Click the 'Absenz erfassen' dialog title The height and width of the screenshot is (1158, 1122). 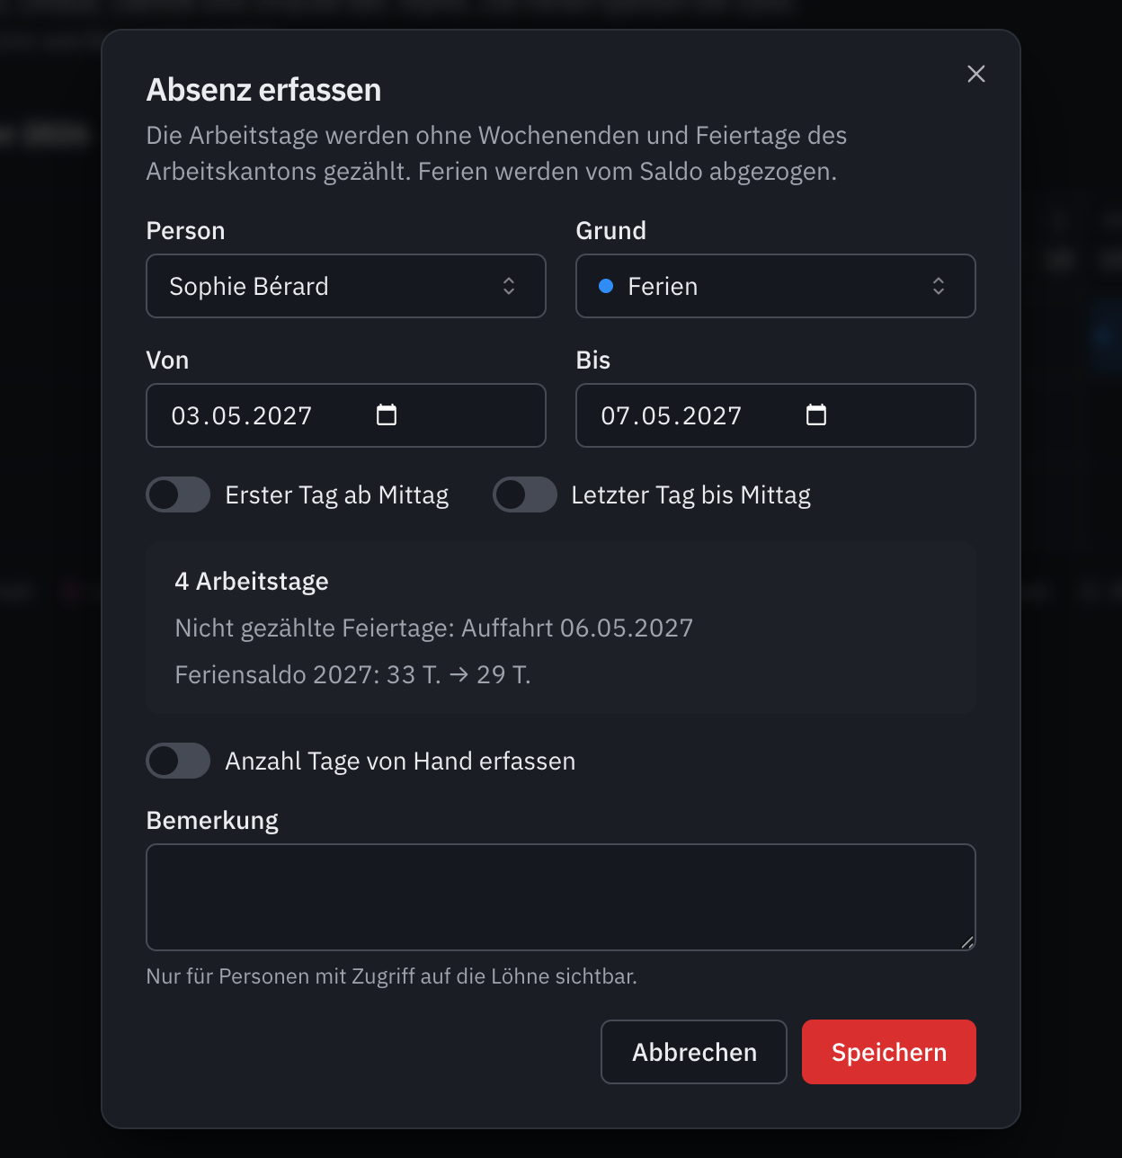(x=263, y=90)
